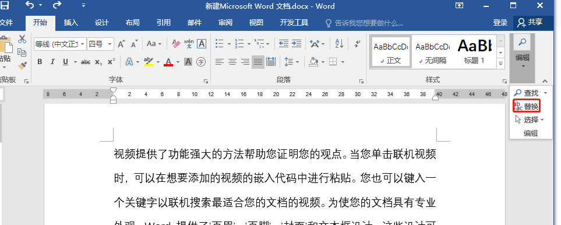Toggle Justify paragraph alignment
This screenshot has width=561, height=225.
(x=258, y=62)
